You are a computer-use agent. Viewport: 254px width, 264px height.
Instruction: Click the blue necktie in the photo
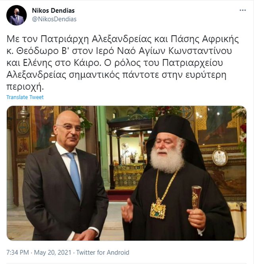pyautogui.click(x=75, y=175)
